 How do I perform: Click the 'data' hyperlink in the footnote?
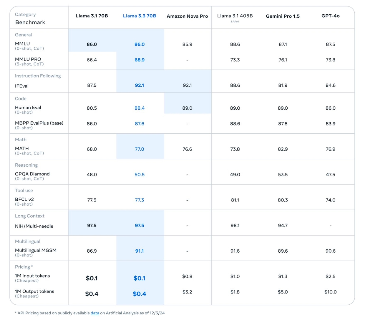pos(95,313)
